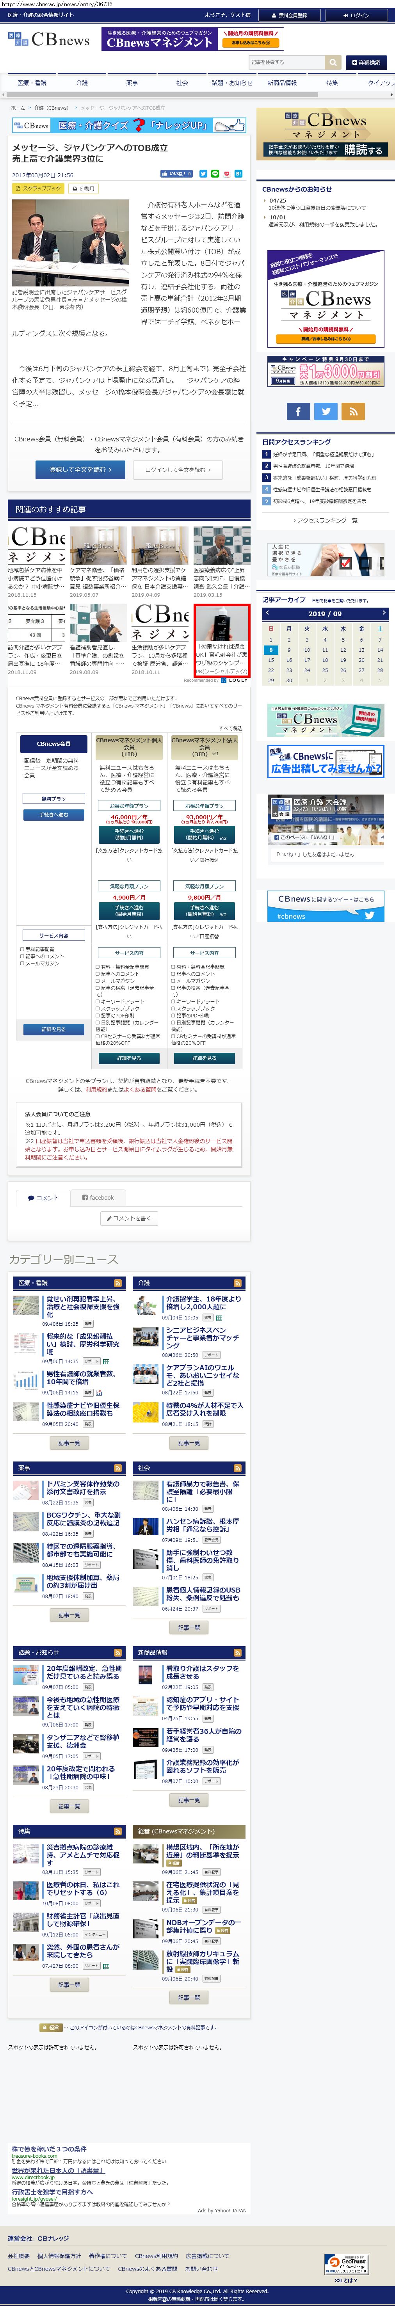This screenshot has height=2306, width=395.
Task: Share article via Twitter small icon
Action: [203, 174]
